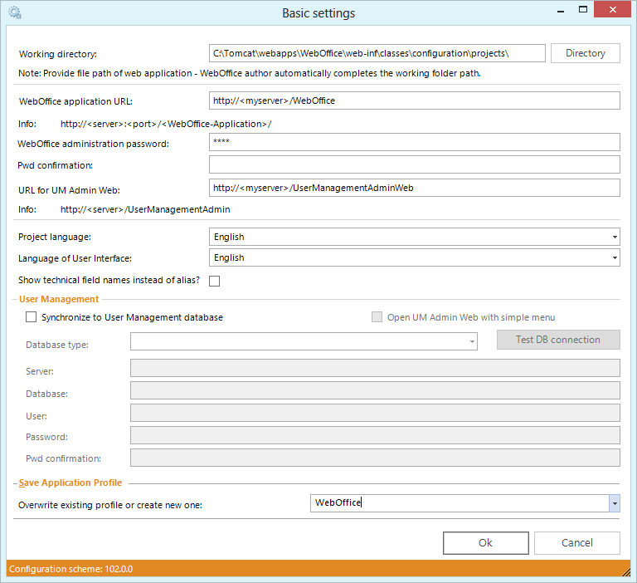Click the gear icon in the title bar
This screenshot has height=583, width=637.
(x=15, y=12)
